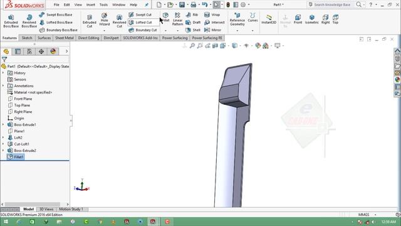This screenshot has height=226, width=401.
Task: Open the DisplayManager panel tab
Action: tap(53, 51)
